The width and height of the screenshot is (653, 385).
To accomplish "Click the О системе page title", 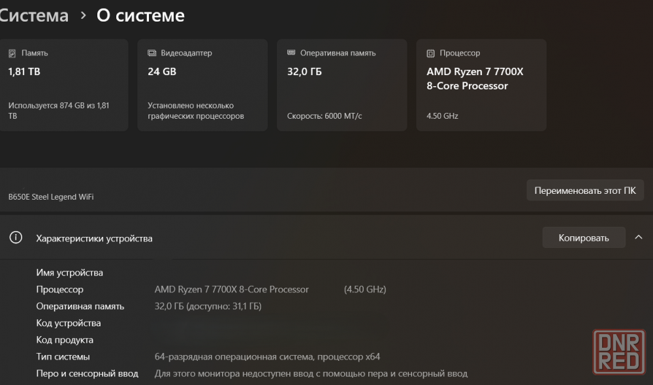I will 140,16.
